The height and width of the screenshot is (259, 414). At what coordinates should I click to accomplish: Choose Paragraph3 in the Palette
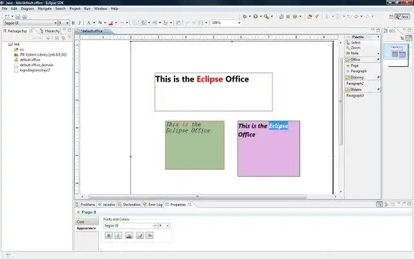point(355,95)
